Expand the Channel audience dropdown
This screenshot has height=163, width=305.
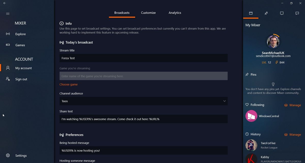tap(224, 101)
